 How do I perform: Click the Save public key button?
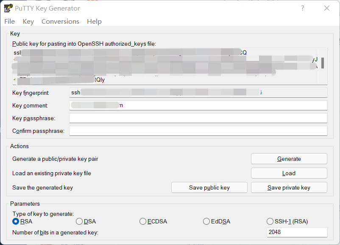point(209,187)
